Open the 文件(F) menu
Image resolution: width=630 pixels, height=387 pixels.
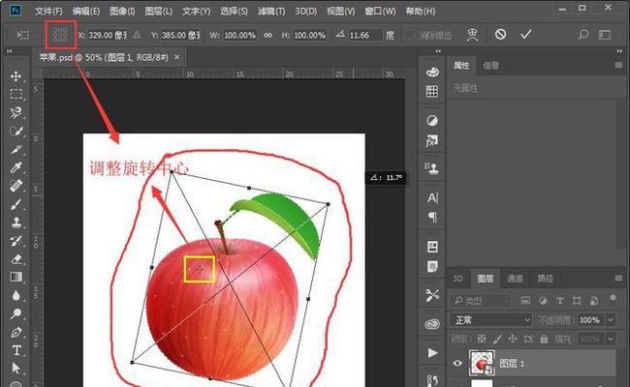(x=48, y=12)
